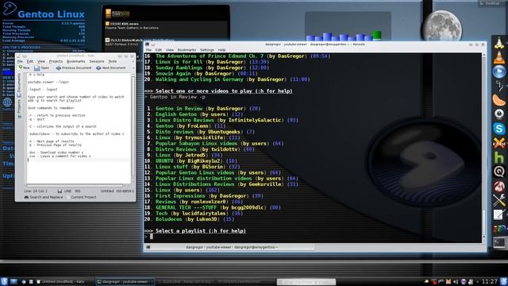Switch to dasgregor youtube-viewer taskbar entry
508x286 pixels.
point(125,281)
